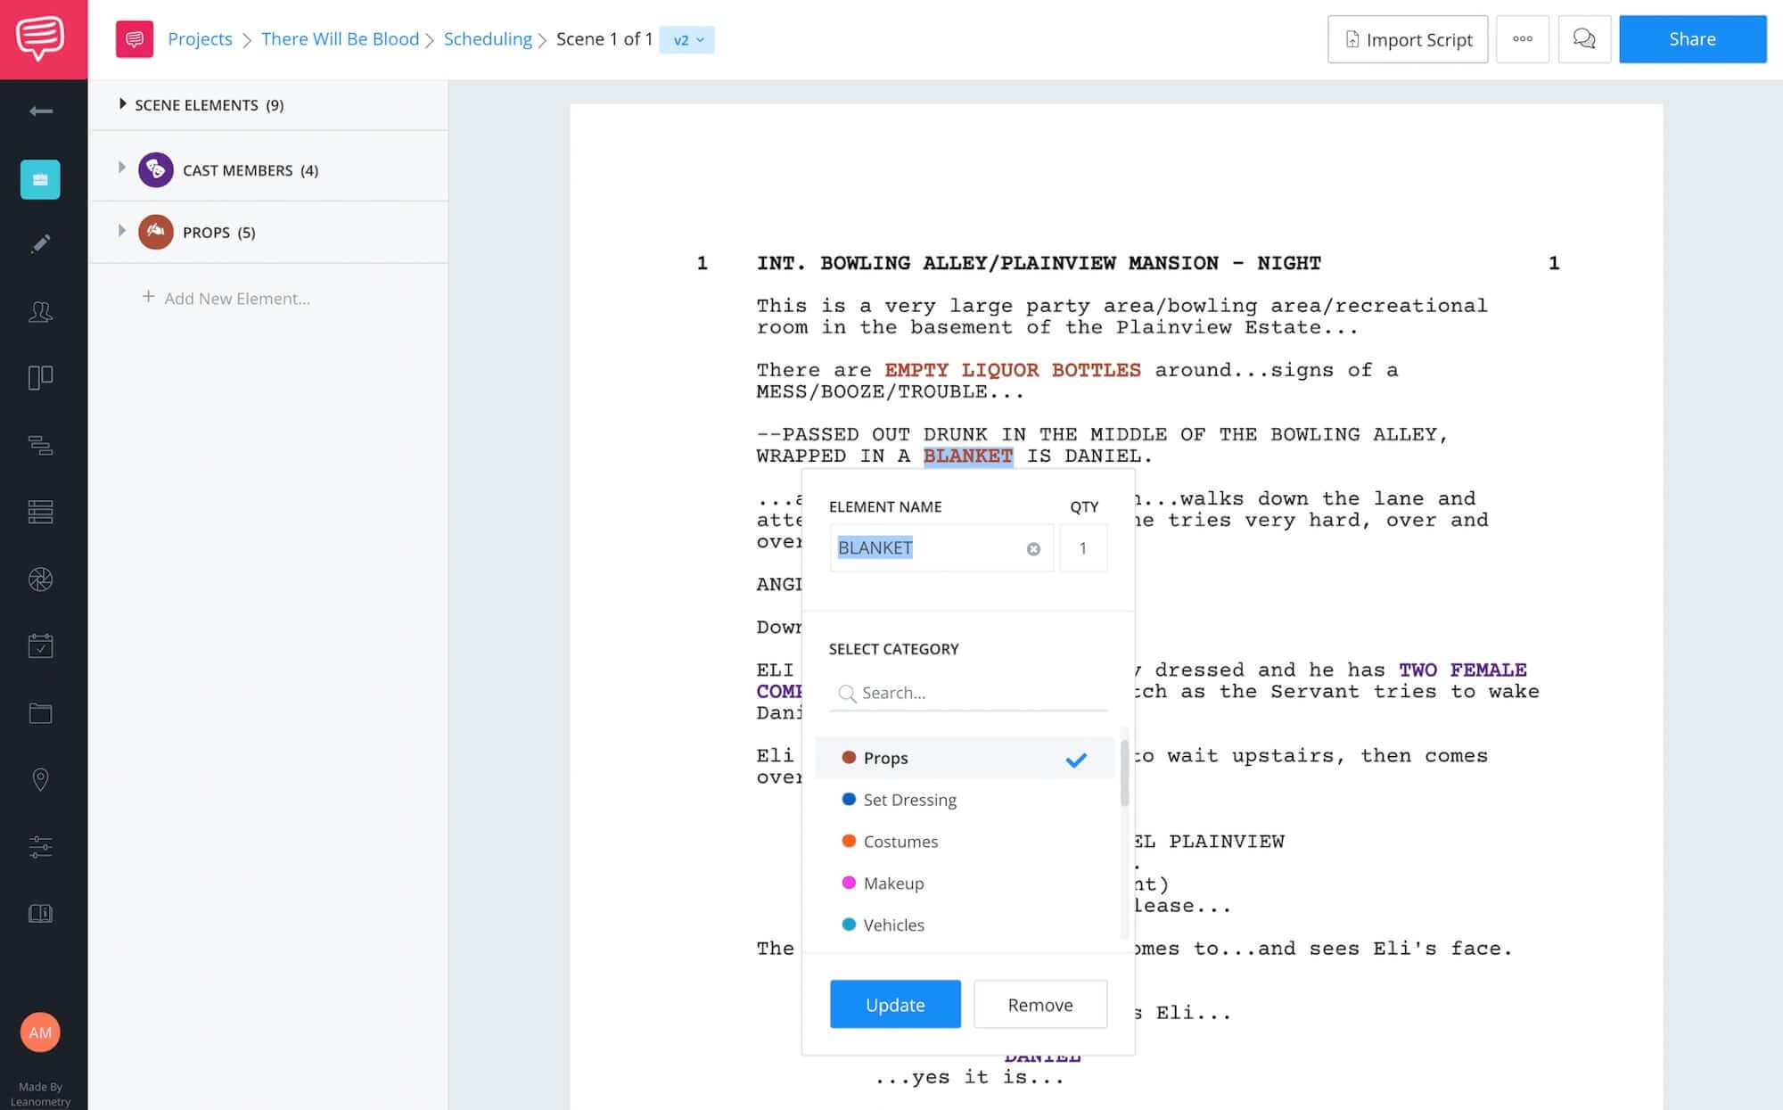Click the Cast Members purple icon
This screenshot has width=1783, height=1110.
155,169
